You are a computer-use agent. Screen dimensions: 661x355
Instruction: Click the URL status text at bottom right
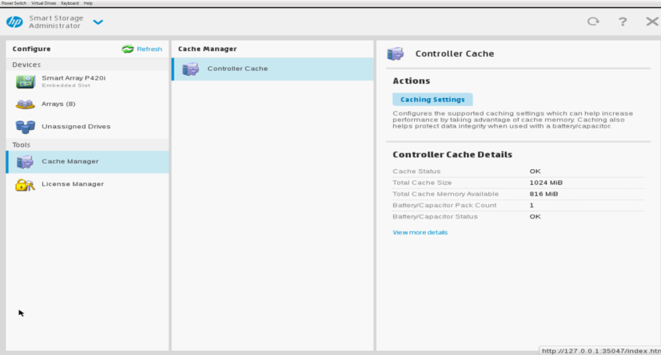click(x=601, y=351)
